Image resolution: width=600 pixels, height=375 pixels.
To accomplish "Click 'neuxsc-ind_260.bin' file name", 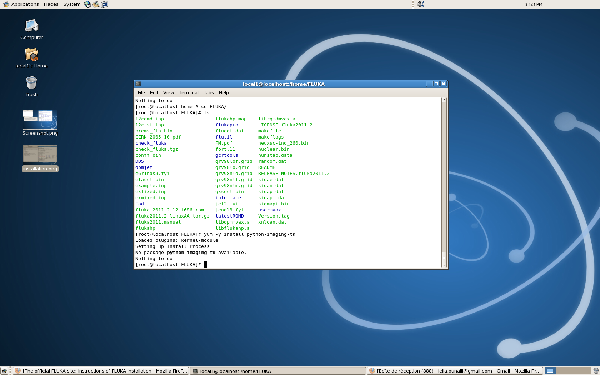I will pyautogui.click(x=284, y=143).
